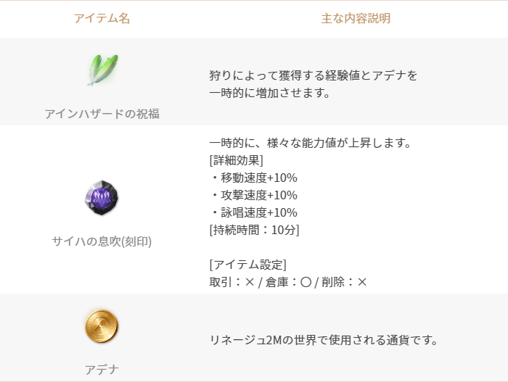Click the 様々な能力値が上昇します line
Viewport: 508px width, 382px height.
tap(310, 143)
